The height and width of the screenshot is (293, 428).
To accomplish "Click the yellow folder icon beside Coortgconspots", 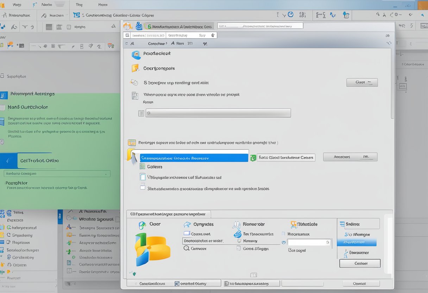I will 135,68.
